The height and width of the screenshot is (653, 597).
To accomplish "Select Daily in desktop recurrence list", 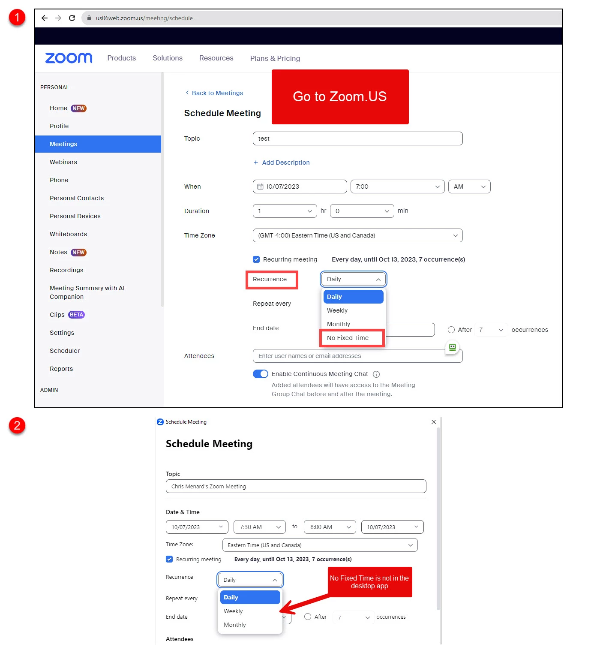I will [x=250, y=597].
